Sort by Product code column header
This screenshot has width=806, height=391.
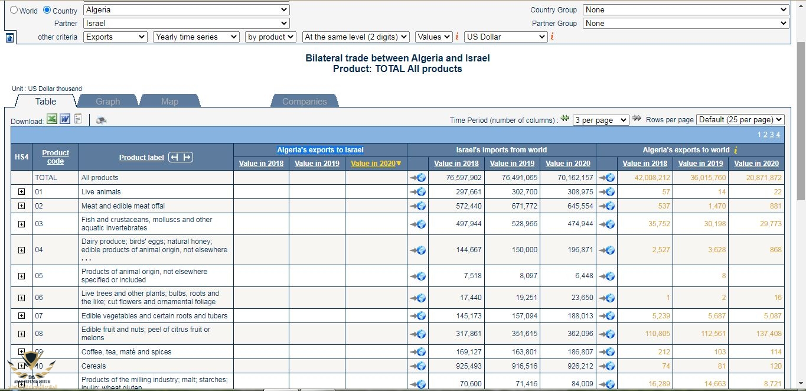[x=56, y=157]
